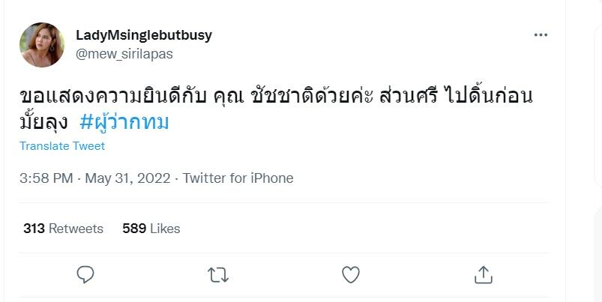The width and height of the screenshot is (602, 302).
Task: Open the Twitter for iPhone source link
Action: 238,178
